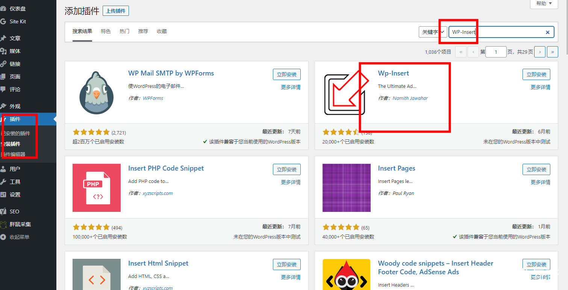Install the Insert Html Snippet plugin
Screen dimensions: 568x290
pyautogui.click(x=287, y=264)
